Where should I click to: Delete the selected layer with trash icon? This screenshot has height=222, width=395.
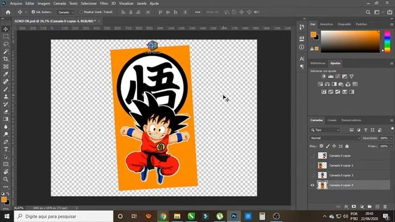click(385, 207)
